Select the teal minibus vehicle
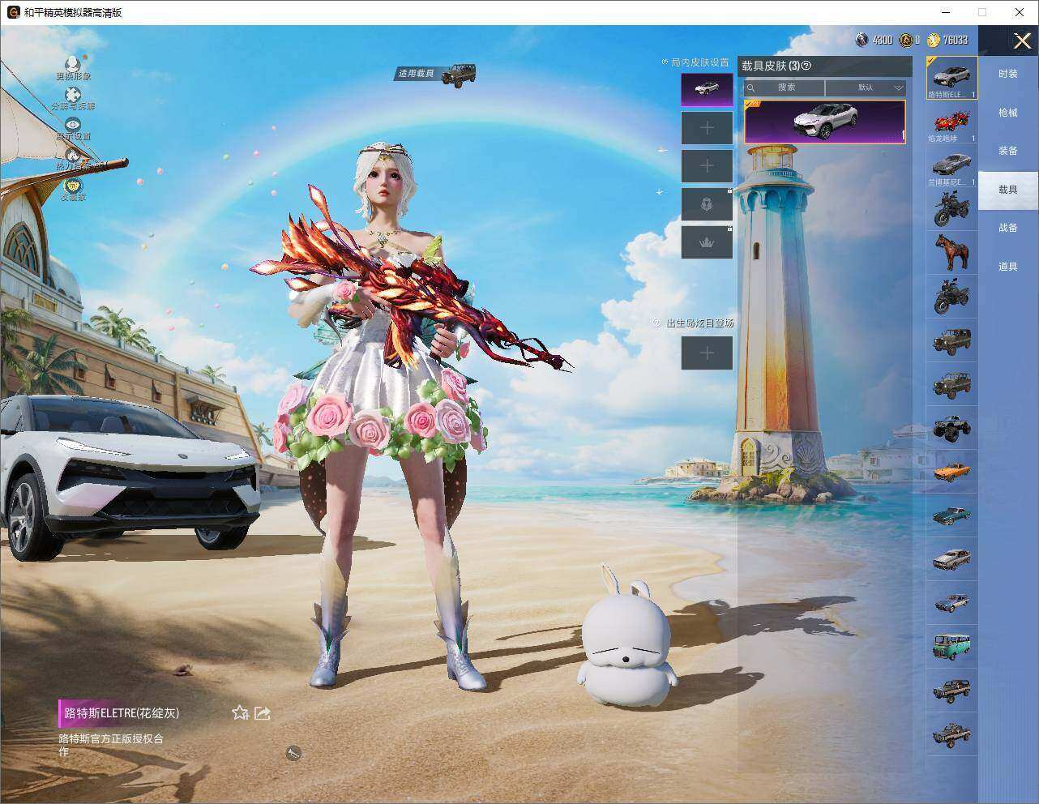 [x=951, y=647]
